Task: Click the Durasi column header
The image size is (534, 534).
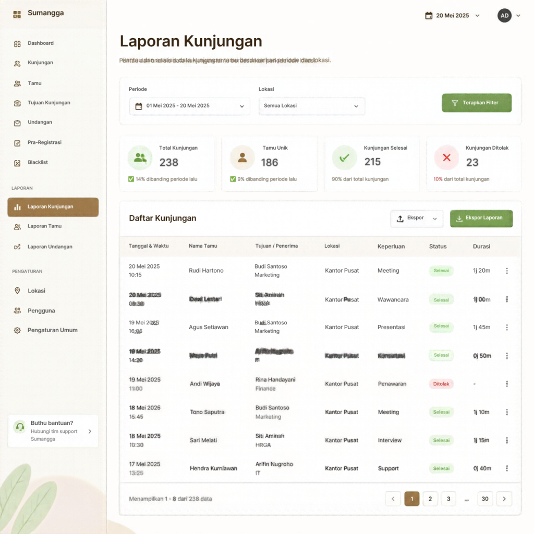Action: click(481, 246)
